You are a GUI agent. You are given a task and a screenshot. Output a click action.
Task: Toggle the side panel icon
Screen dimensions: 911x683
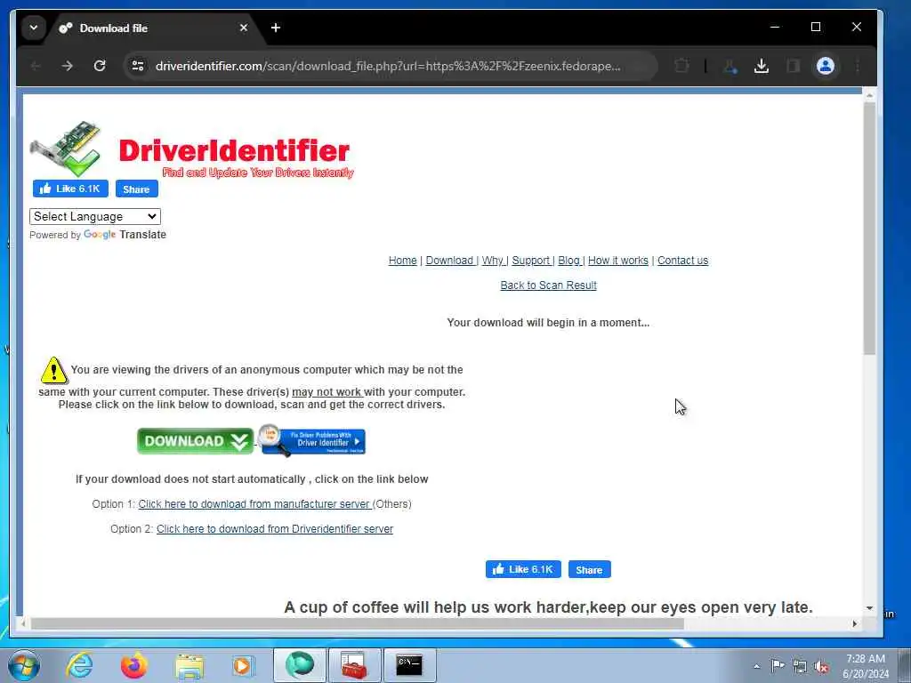793,66
